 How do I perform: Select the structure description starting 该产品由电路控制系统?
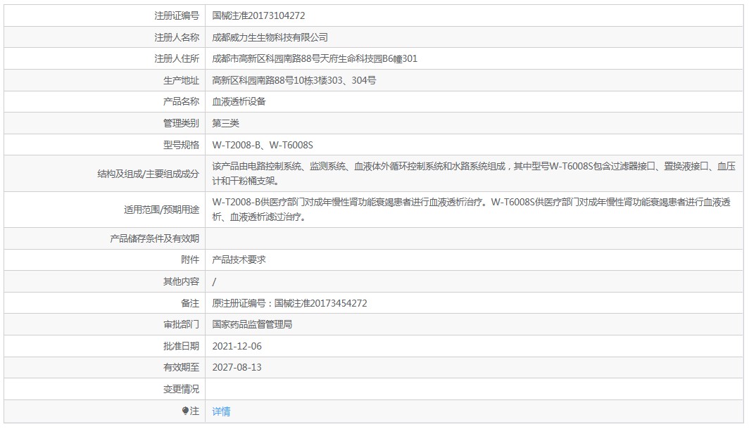[474, 174]
